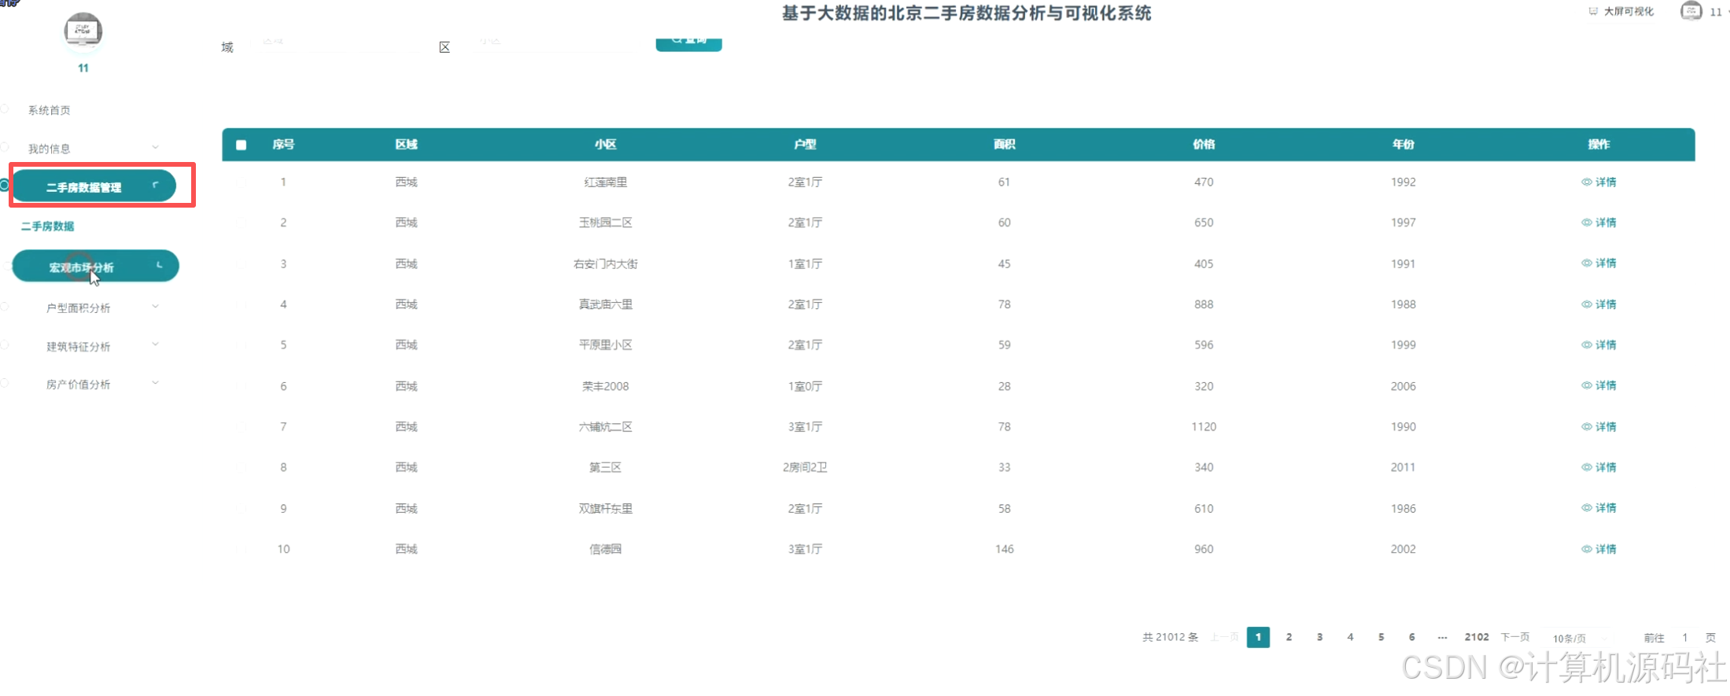Open details via eye icon for 右安门内大街
This screenshot has width=1730, height=696.
point(1586,263)
